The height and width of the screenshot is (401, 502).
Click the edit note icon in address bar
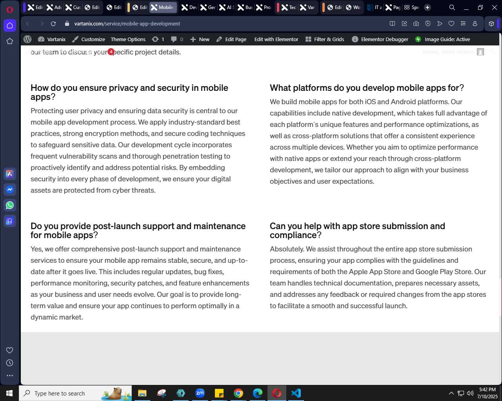[404, 23]
